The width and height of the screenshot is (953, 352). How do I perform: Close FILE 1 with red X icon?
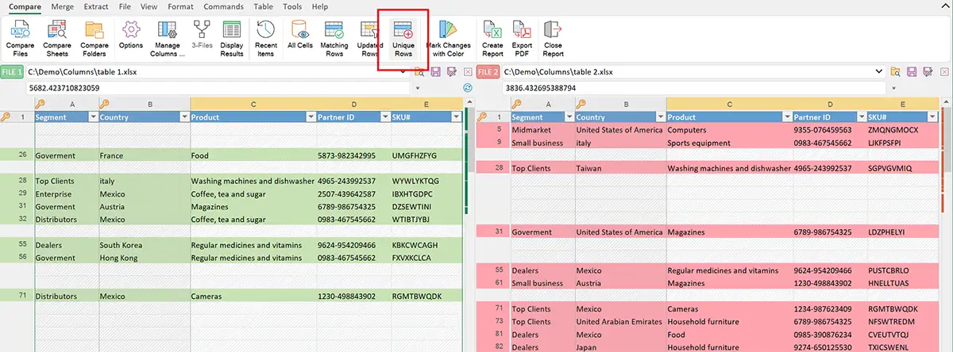tap(468, 72)
